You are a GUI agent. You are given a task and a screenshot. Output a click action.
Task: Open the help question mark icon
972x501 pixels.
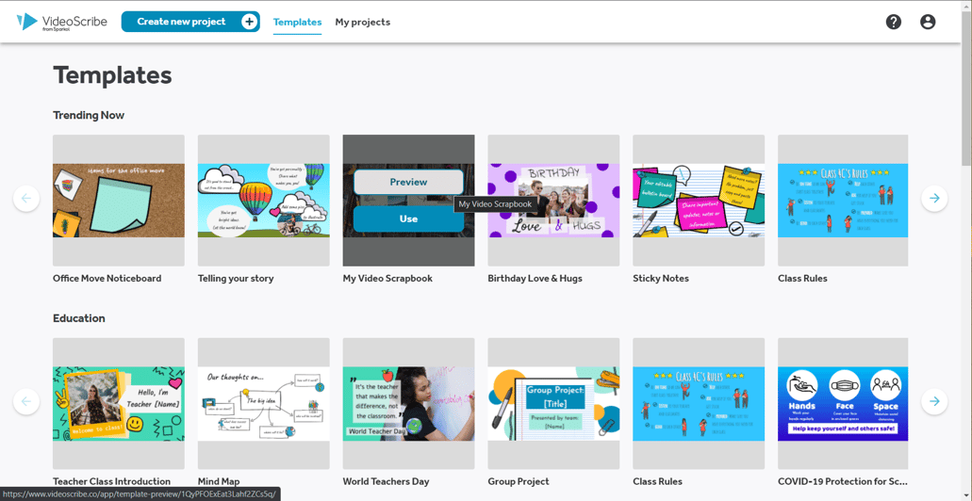tap(893, 22)
